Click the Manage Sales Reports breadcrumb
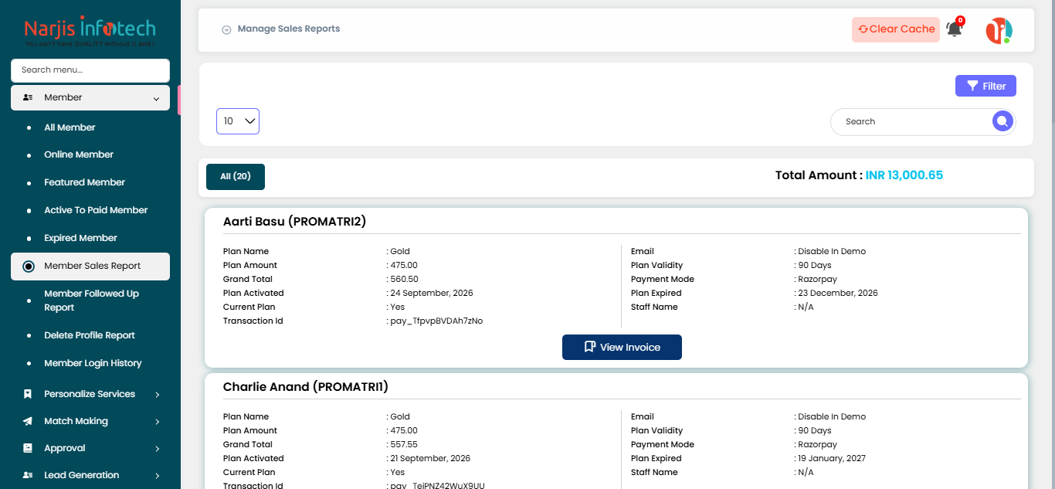Image resolution: width=1055 pixels, height=489 pixels. pos(289,29)
